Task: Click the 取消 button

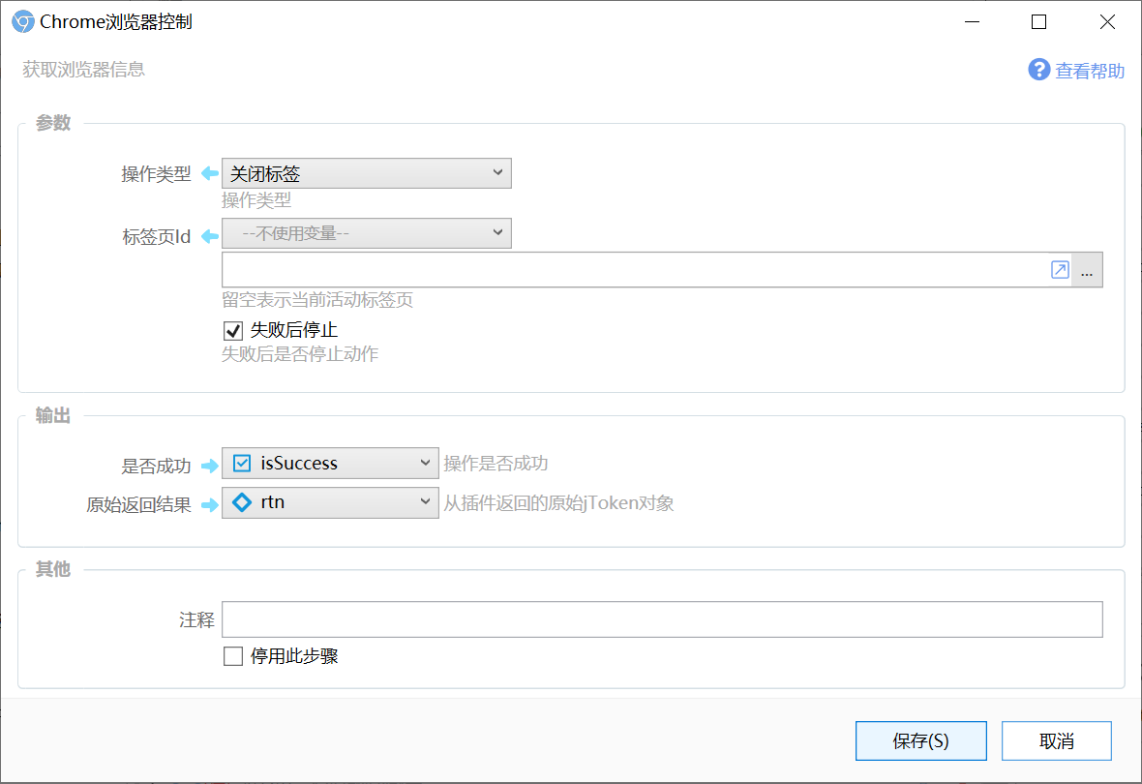Action: coord(1056,741)
